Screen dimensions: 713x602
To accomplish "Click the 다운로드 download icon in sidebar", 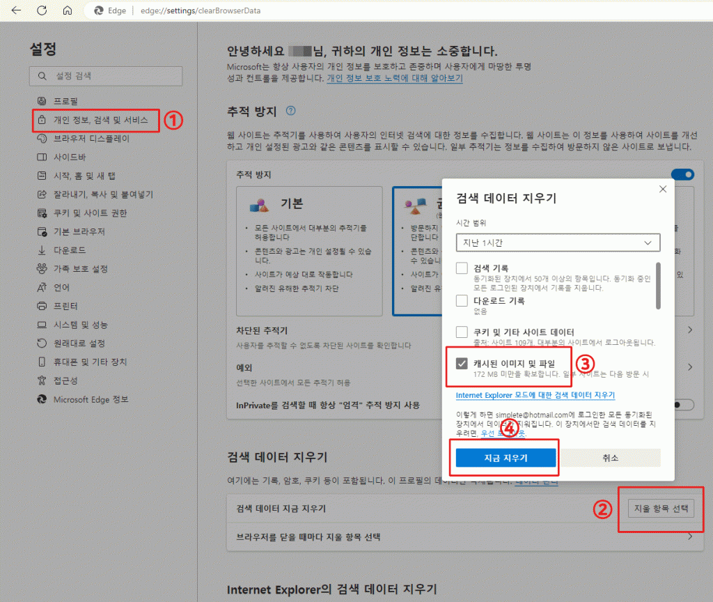I will [42, 250].
